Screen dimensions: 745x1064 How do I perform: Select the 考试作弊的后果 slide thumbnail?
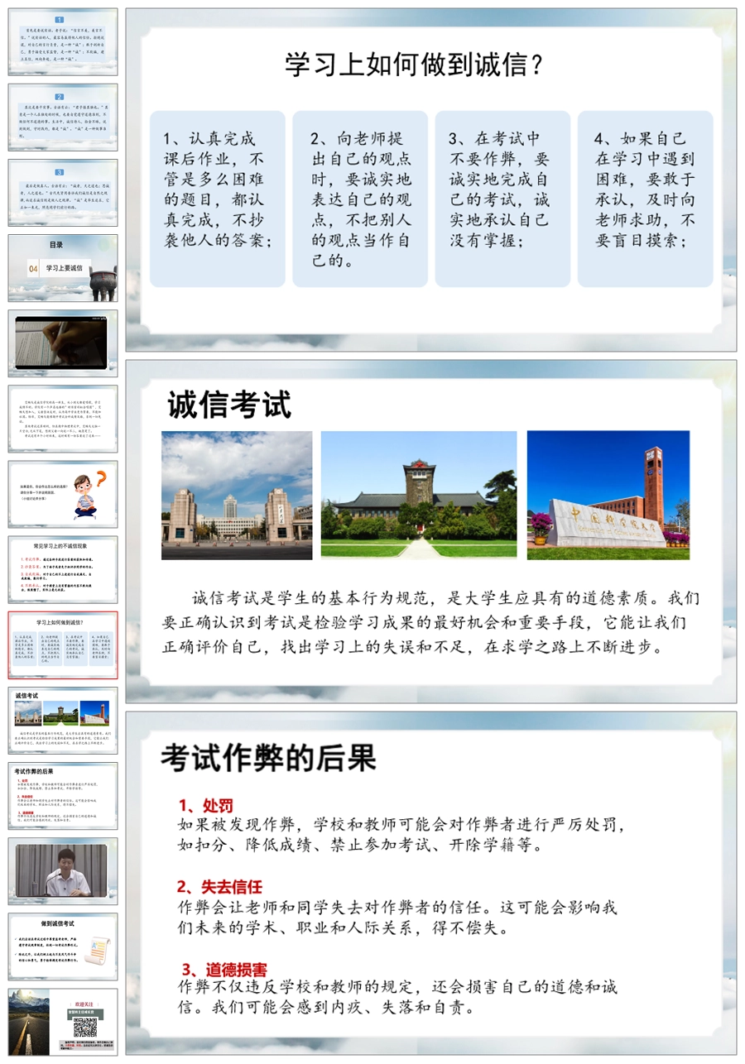click(x=63, y=796)
